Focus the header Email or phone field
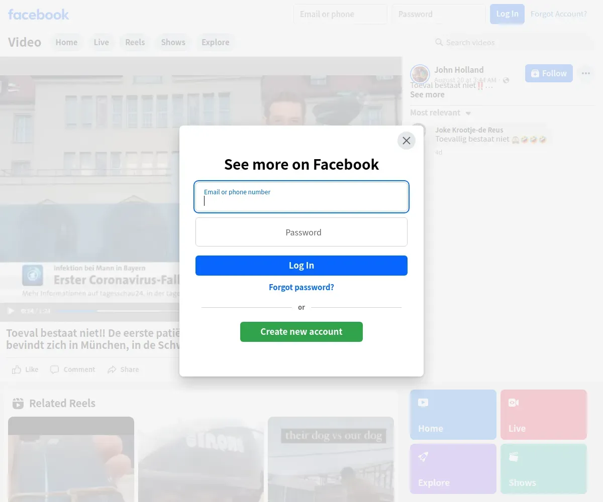603x502 pixels. [x=340, y=14]
